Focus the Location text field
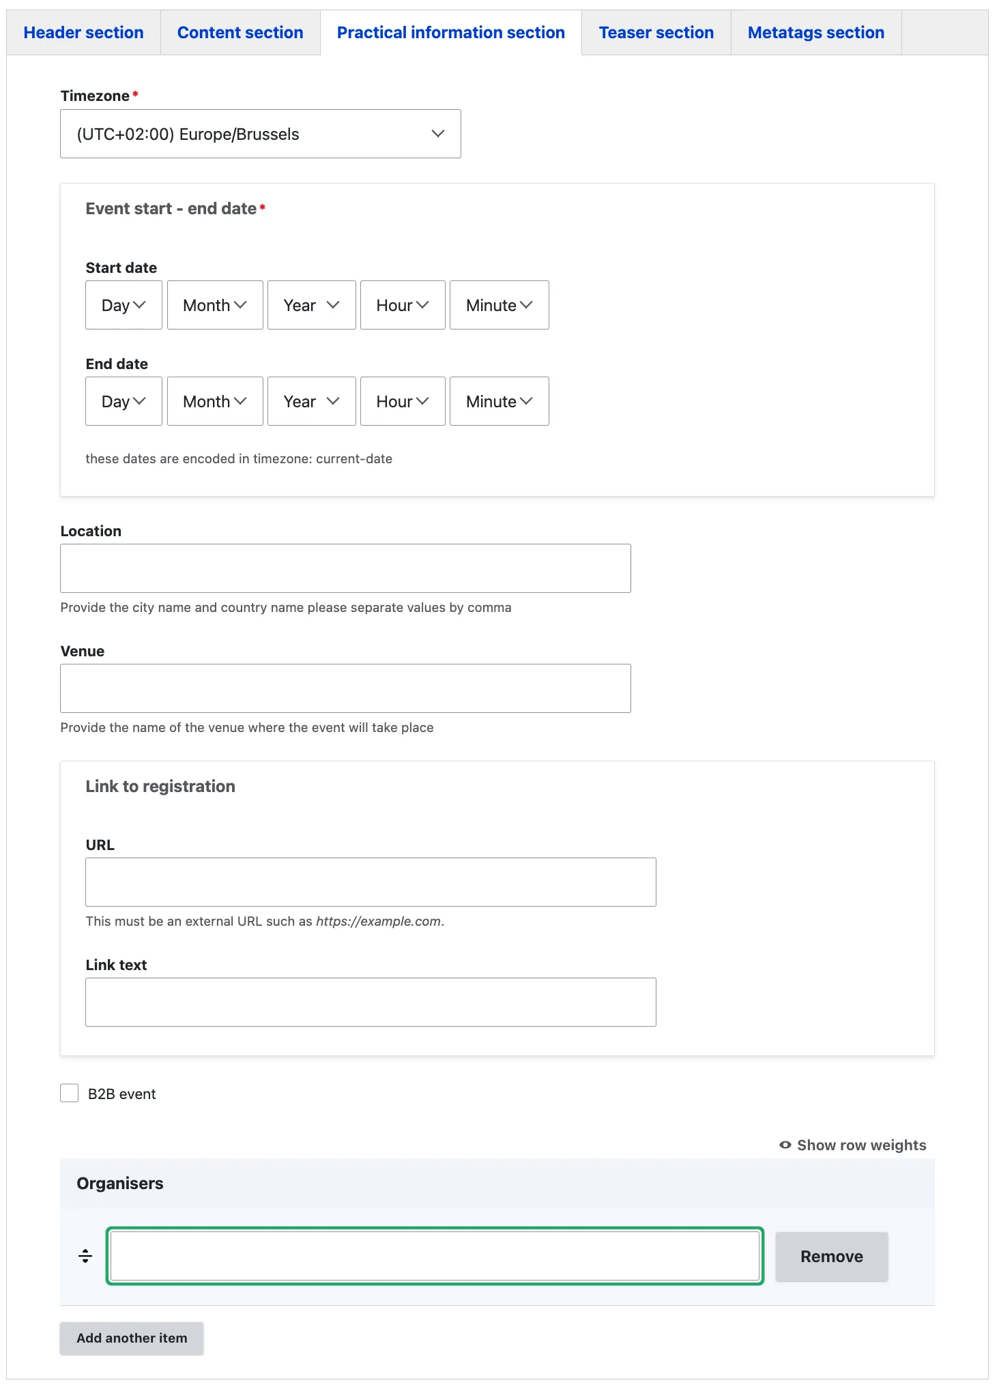Viewport: 999px width, 1389px height. click(x=345, y=568)
